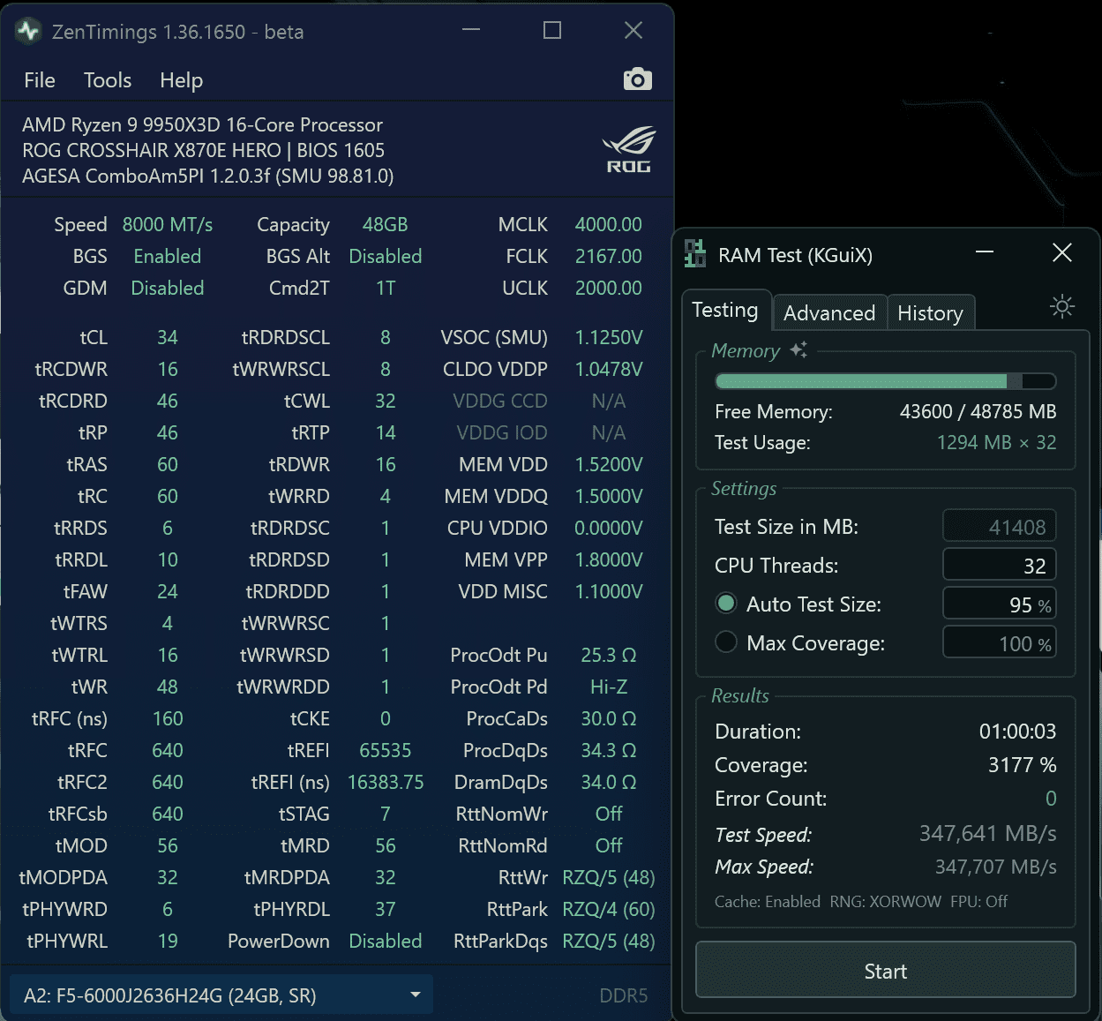Click the Test Speed 347,641 MB/s value

987,834
